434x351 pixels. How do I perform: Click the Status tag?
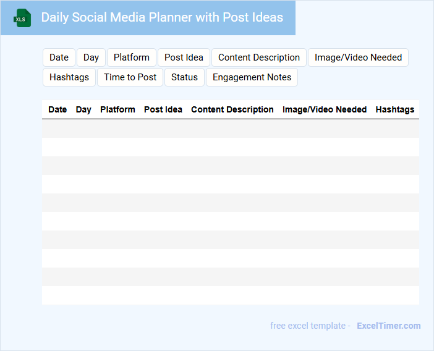(184, 77)
